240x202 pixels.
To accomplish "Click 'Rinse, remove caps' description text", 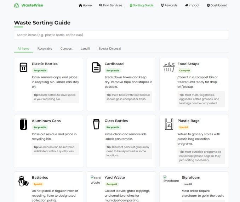I will click(x=55, y=82).
